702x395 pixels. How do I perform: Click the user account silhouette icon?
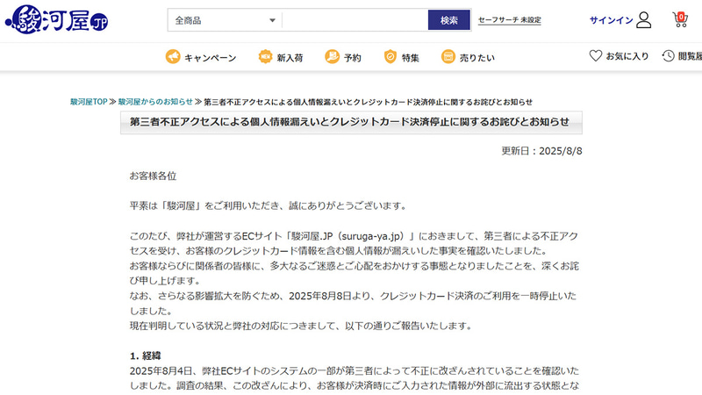click(644, 20)
